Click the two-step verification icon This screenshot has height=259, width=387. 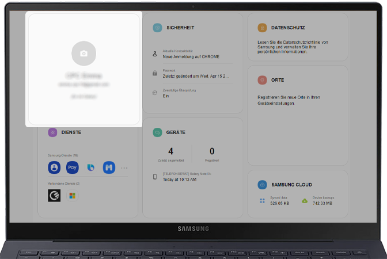tap(155, 93)
